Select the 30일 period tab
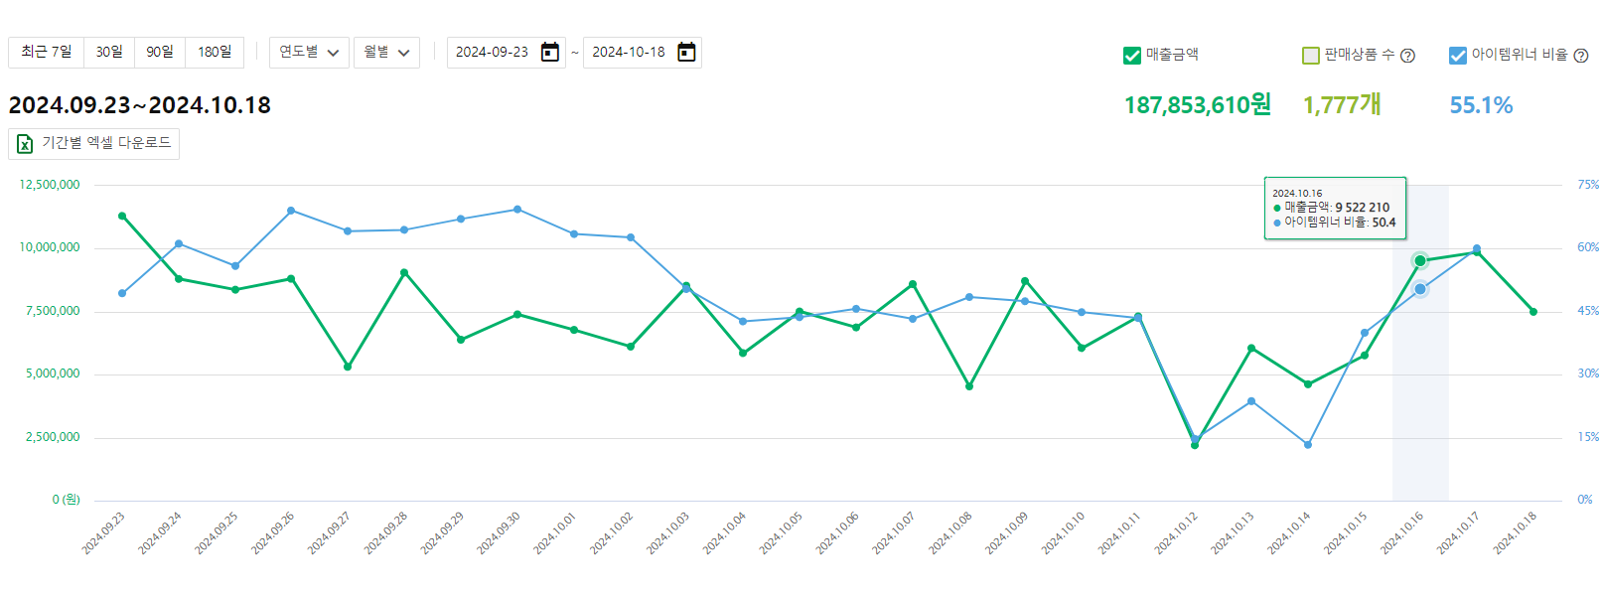The image size is (1603, 598). [x=109, y=53]
